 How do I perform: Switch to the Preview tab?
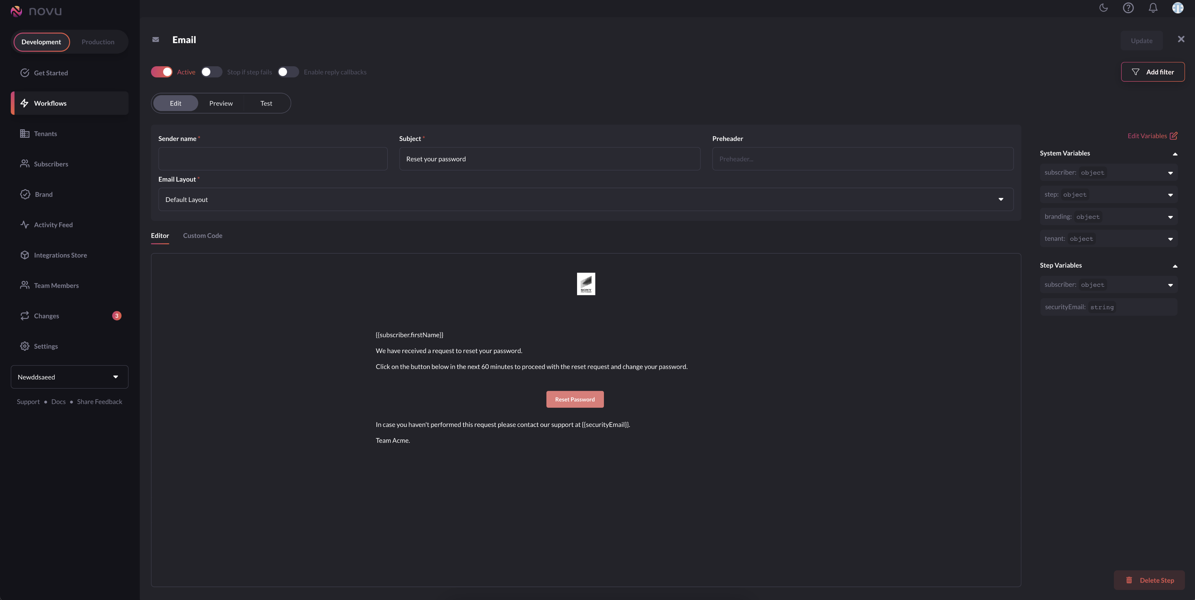[221, 103]
